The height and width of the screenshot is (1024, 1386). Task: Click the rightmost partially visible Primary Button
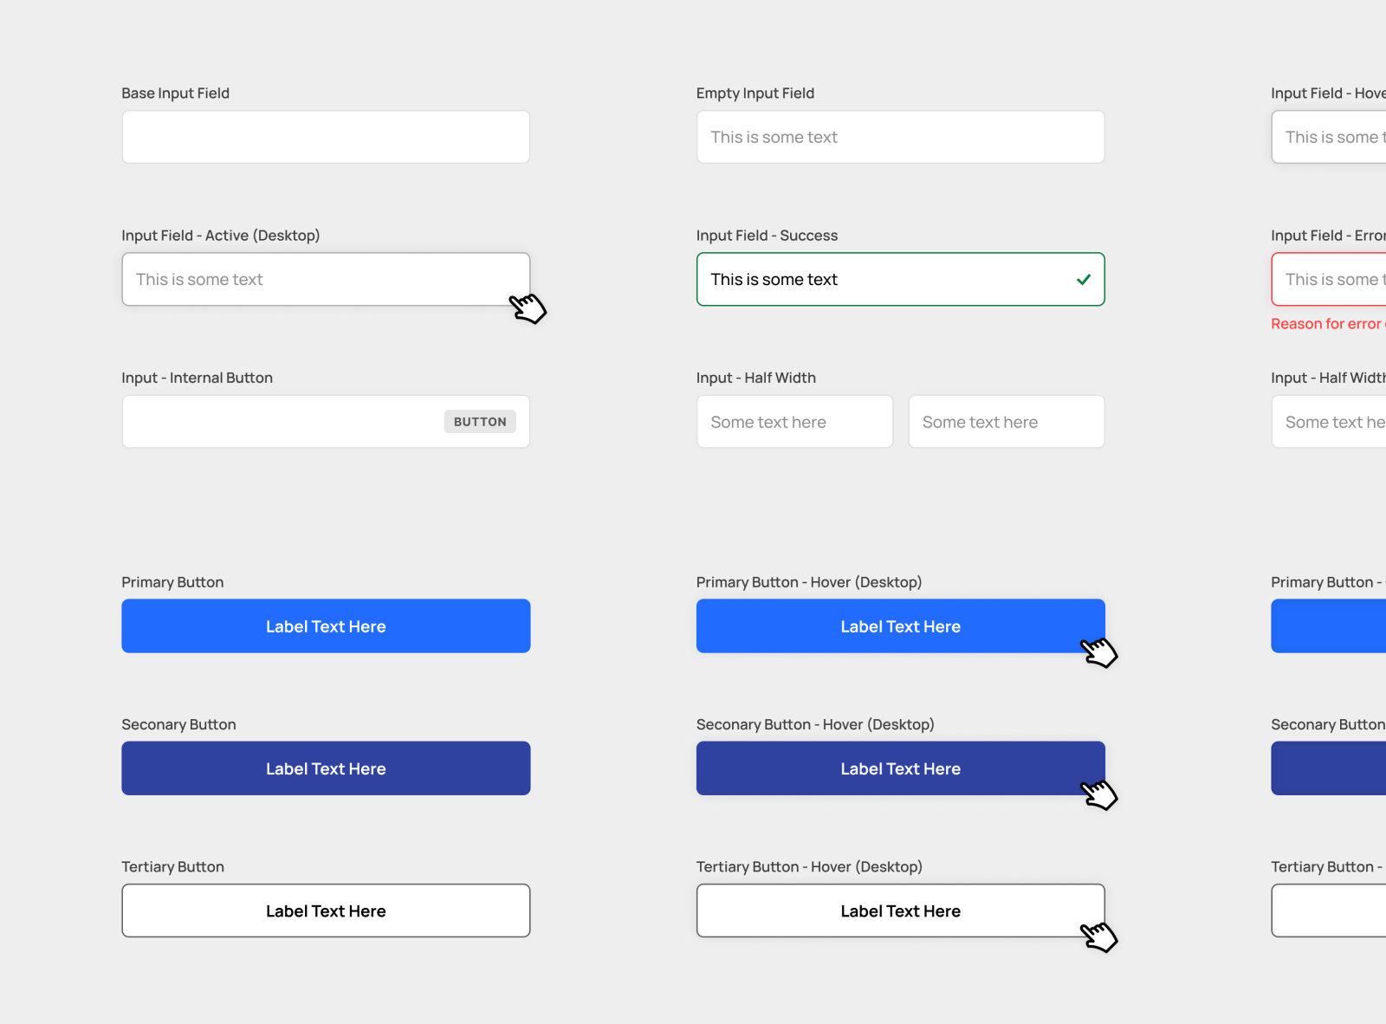(1334, 625)
